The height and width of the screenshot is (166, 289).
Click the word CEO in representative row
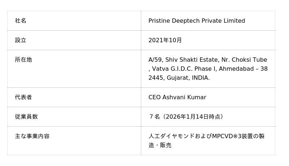(155, 97)
